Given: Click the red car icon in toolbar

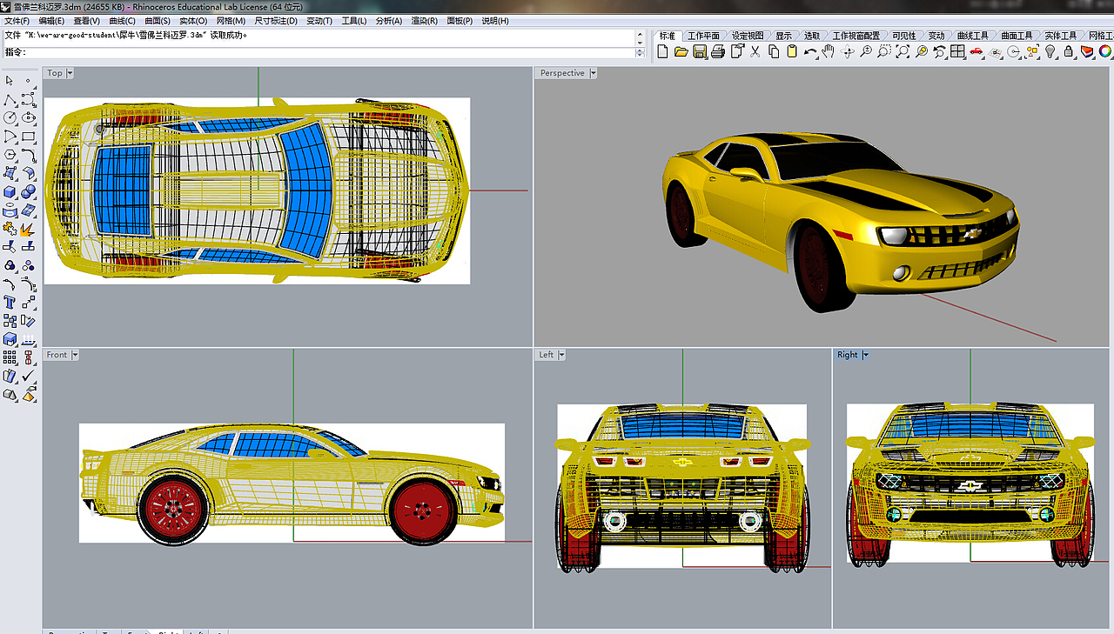Looking at the screenshot, I should tap(976, 52).
